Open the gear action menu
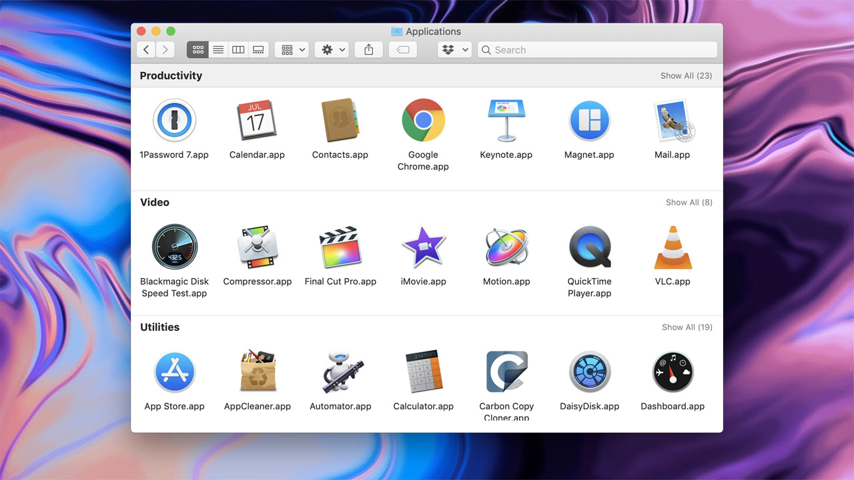 pos(332,50)
